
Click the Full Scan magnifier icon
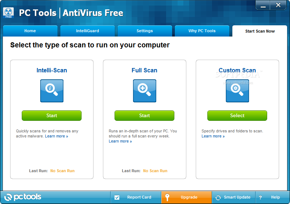click(x=144, y=91)
